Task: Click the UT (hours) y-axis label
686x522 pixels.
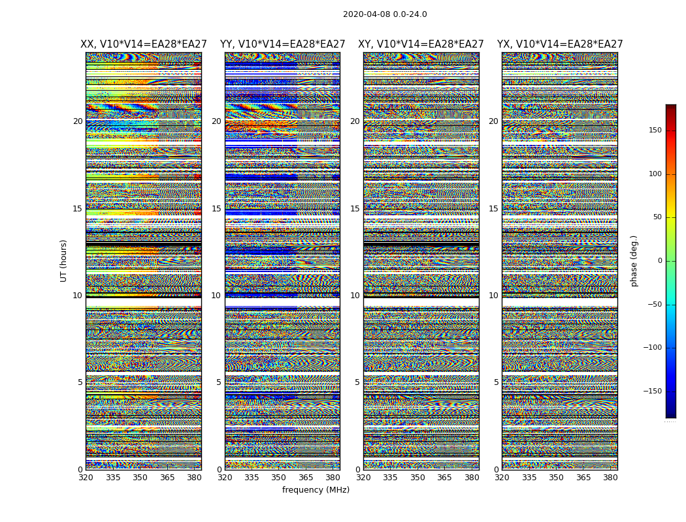Action: point(64,260)
